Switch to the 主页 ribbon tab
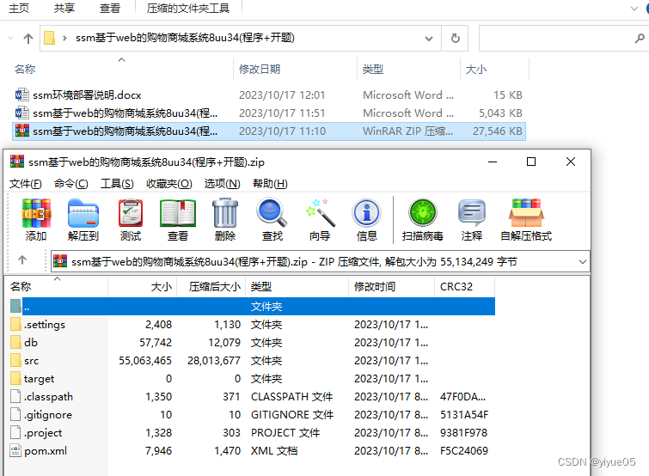The width and height of the screenshot is (649, 476). pyautogui.click(x=19, y=9)
